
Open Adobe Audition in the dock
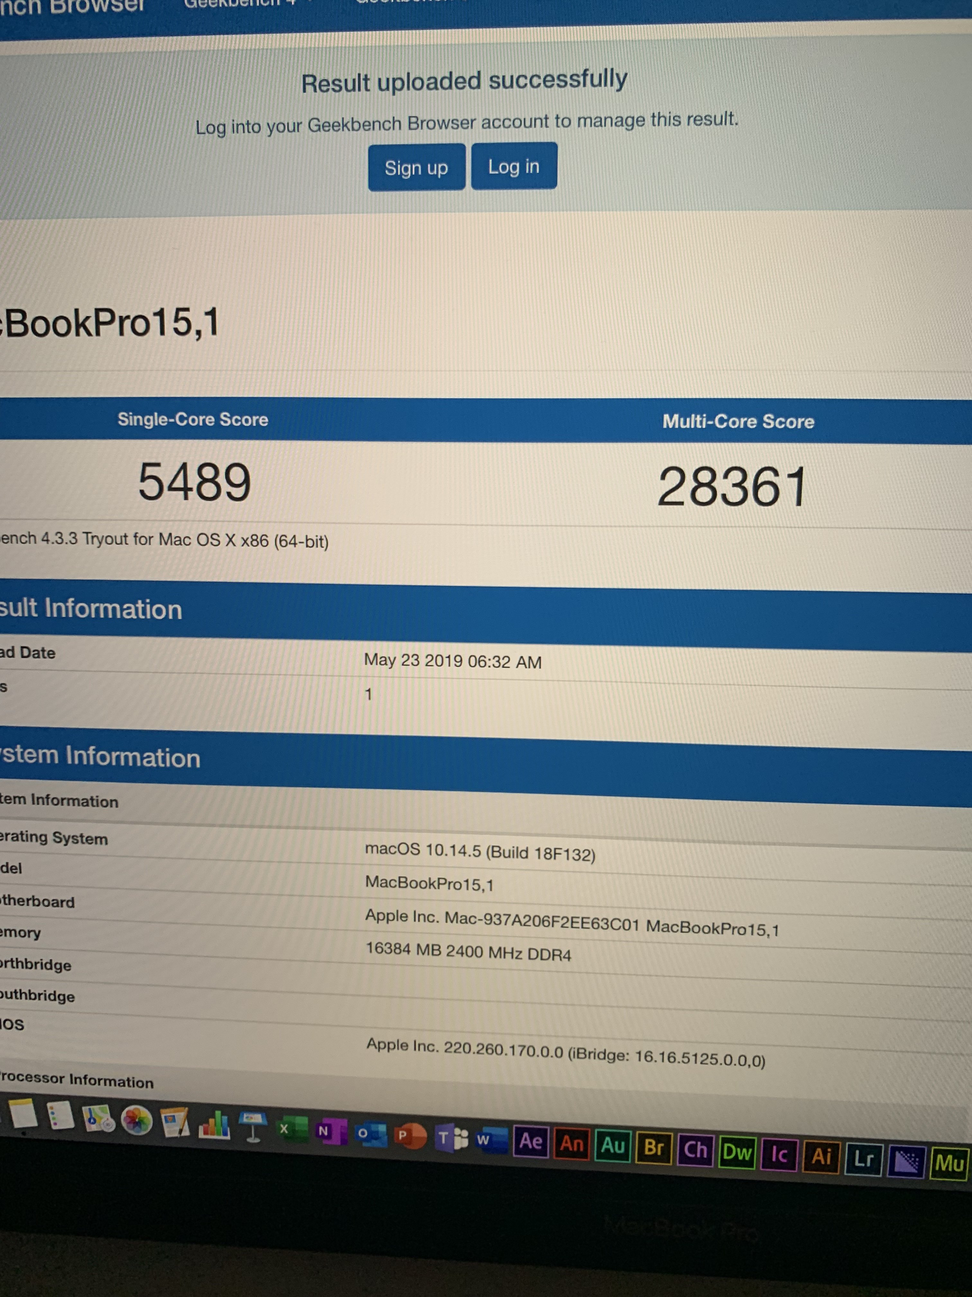point(613,1145)
